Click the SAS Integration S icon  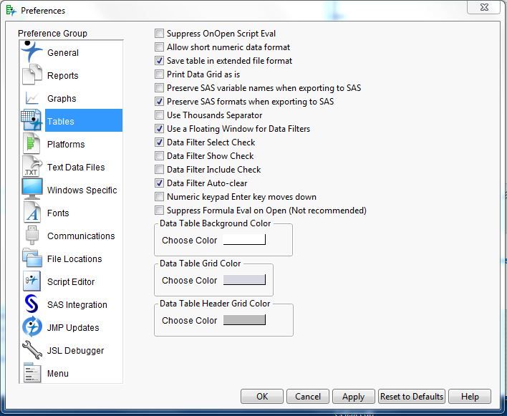(x=32, y=304)
